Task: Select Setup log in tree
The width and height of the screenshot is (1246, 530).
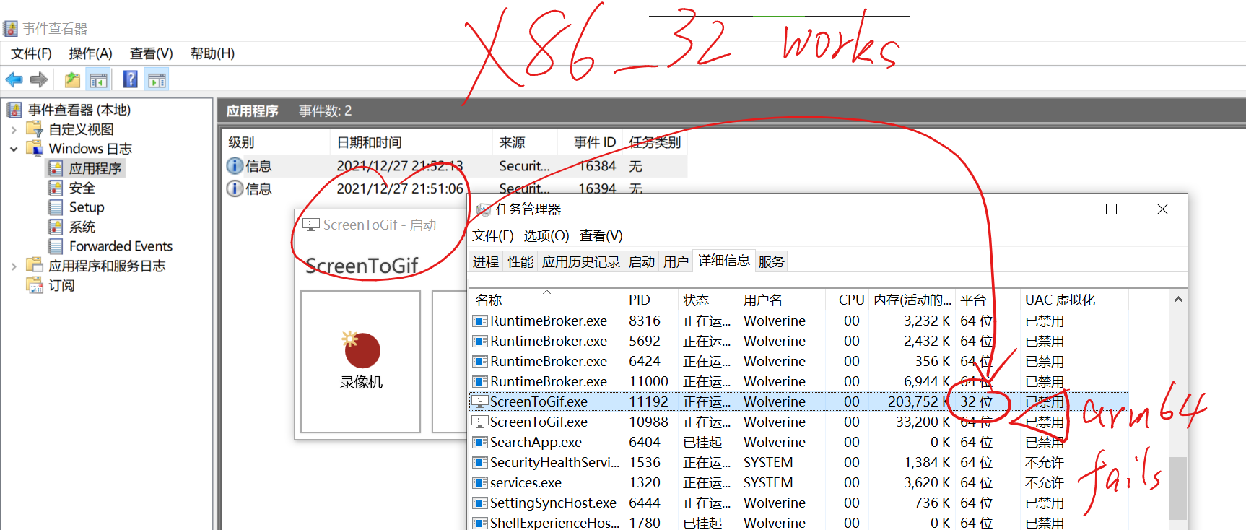Action: [87, 207]
